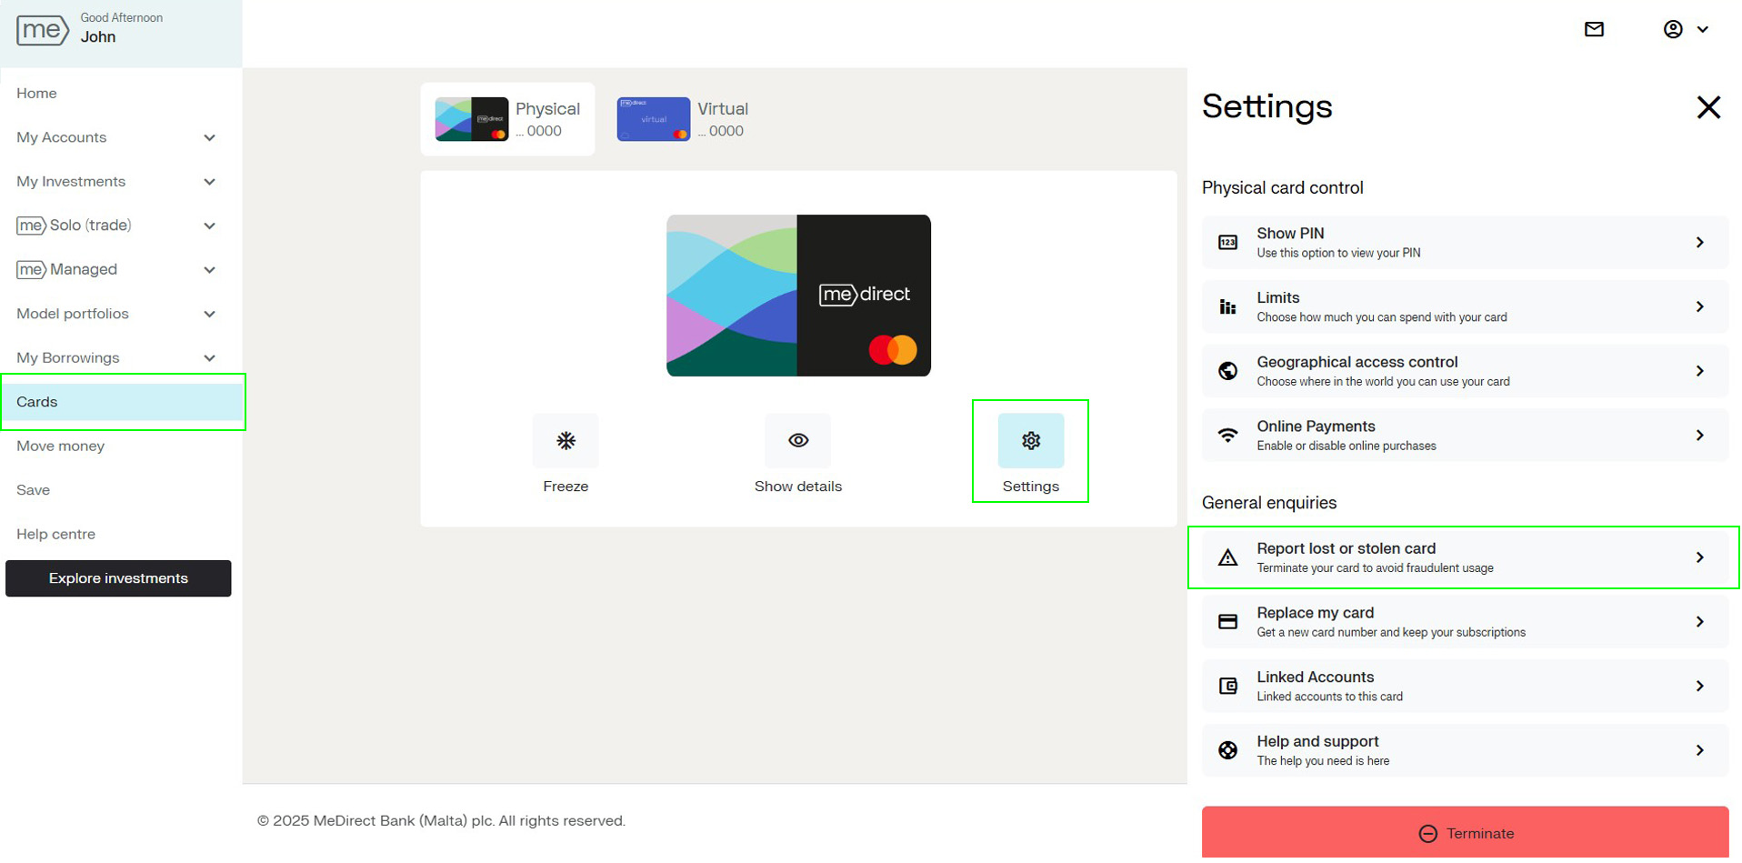This screenshot has height=863, width=1742.
Task: Click the Show details eye icon
Action: 797,441
